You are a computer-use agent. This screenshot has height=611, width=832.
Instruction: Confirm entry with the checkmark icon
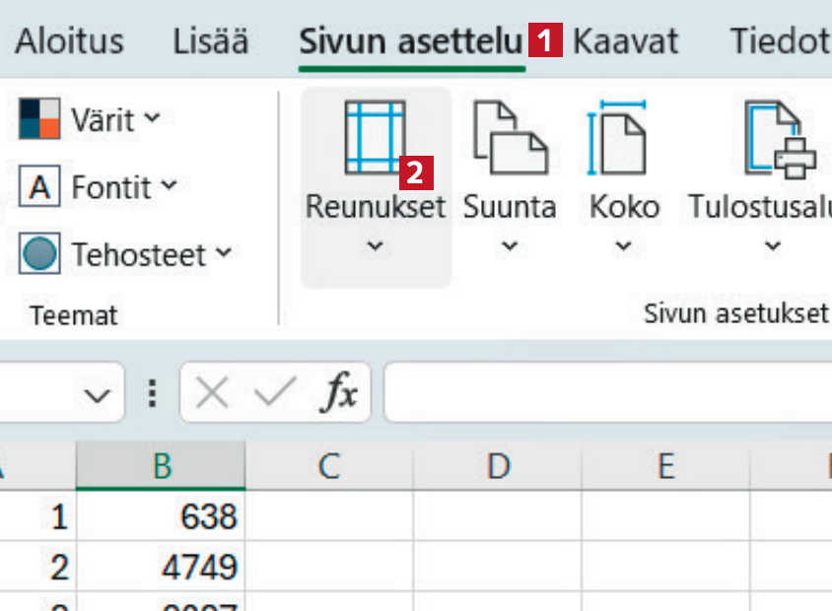pyautogui.click(x=273, y=393)
